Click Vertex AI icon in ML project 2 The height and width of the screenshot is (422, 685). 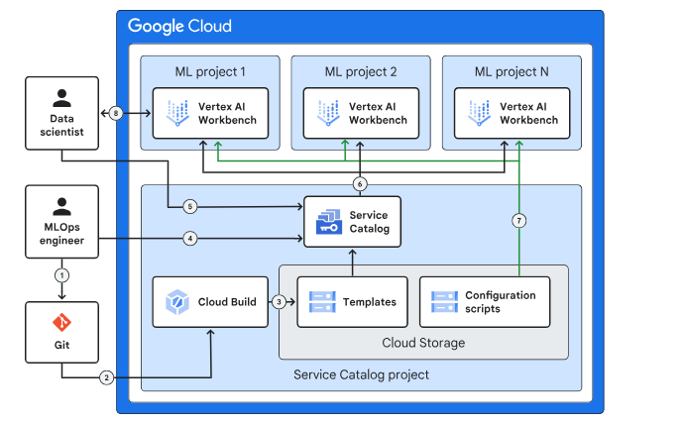(331, 114)
